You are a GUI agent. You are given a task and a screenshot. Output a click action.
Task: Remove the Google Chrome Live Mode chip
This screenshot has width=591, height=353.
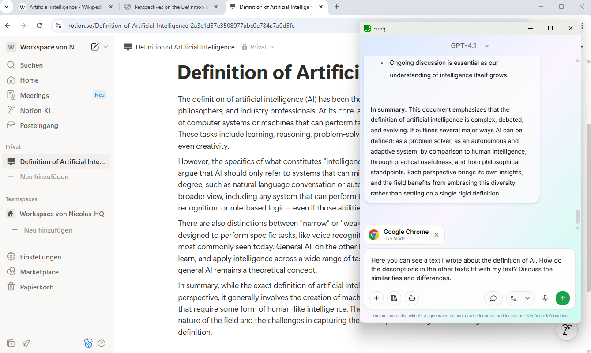(437, 235)
